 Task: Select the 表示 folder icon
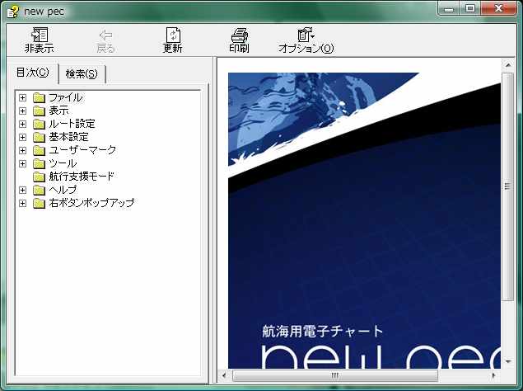point(39,111)
